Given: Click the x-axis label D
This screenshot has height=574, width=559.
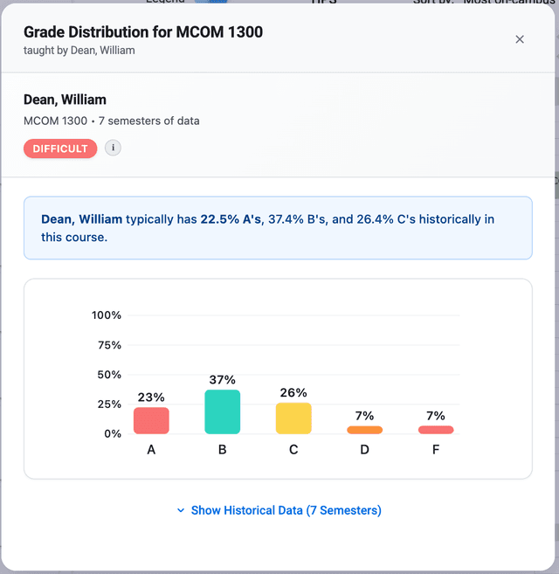Looking at the screenshot, I should 364,450.
